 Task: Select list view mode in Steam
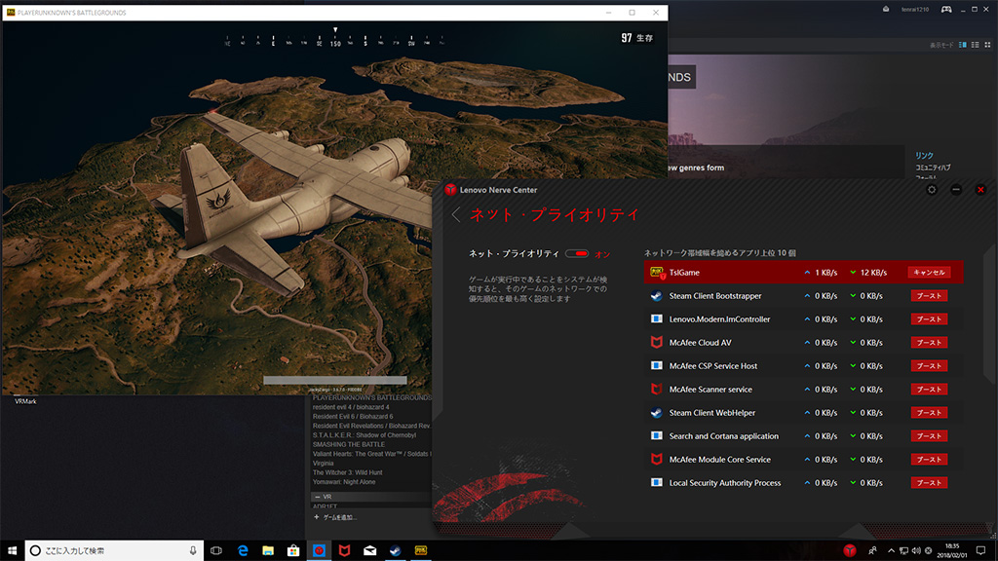(x=975, y=45)
